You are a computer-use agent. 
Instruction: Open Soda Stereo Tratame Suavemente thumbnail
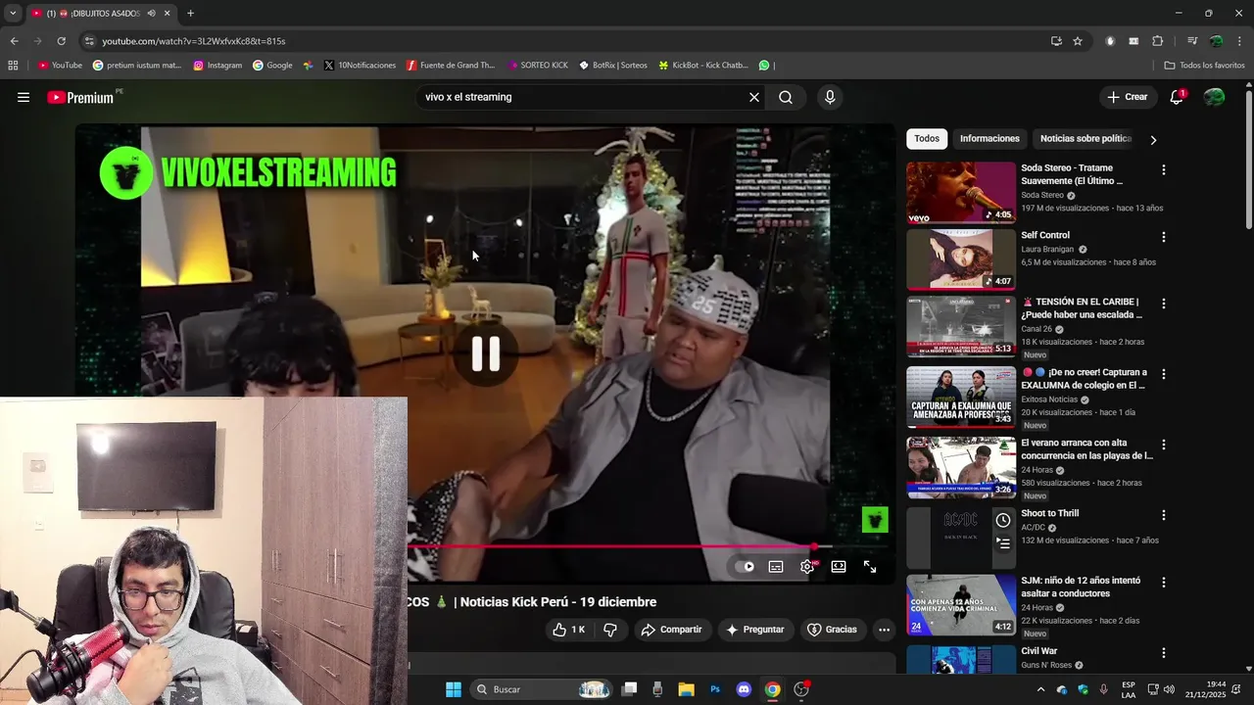961,193
